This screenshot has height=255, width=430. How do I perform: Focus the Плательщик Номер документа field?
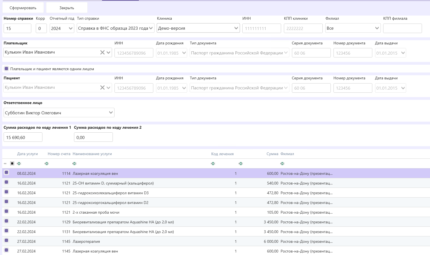[353, 53]
